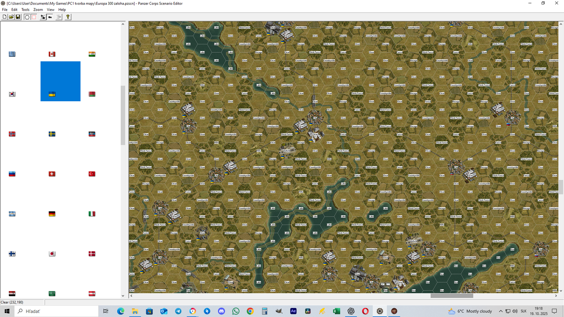
Task: Save the scenario with floppy disk icon
Action: pos(18,17)
